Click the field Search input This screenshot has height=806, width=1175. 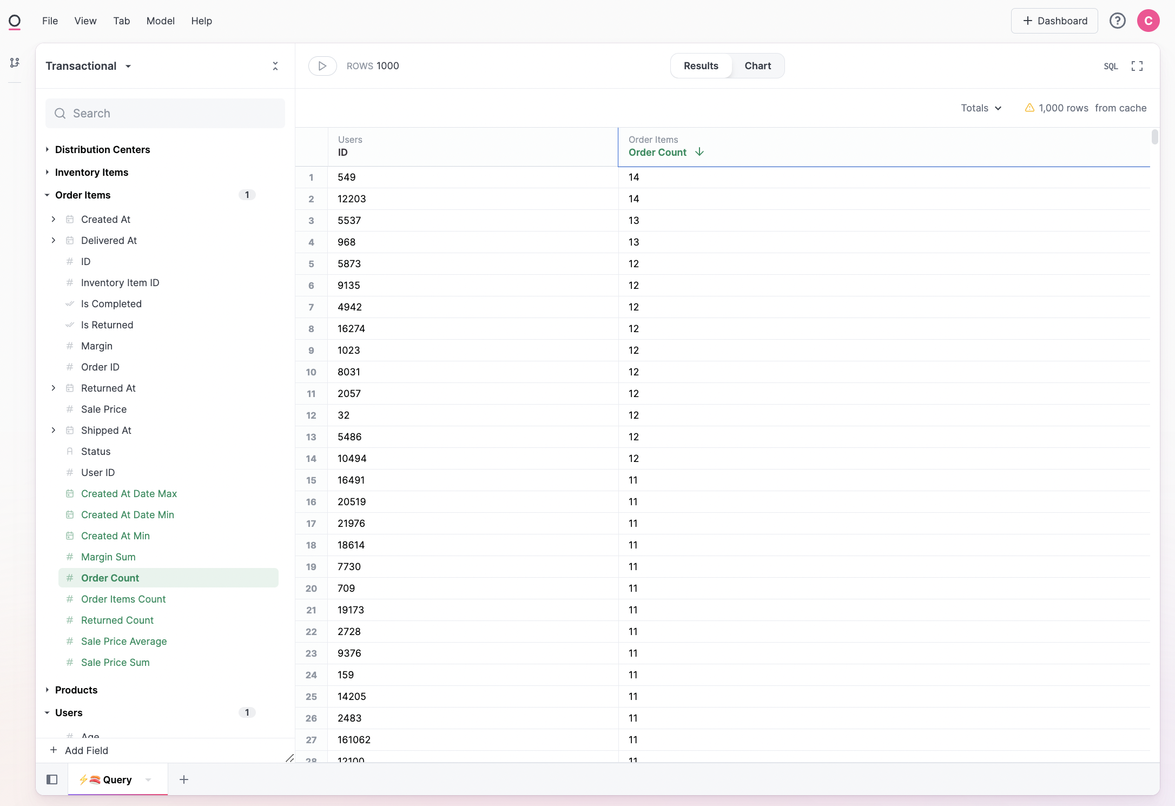tap(165, 114)
